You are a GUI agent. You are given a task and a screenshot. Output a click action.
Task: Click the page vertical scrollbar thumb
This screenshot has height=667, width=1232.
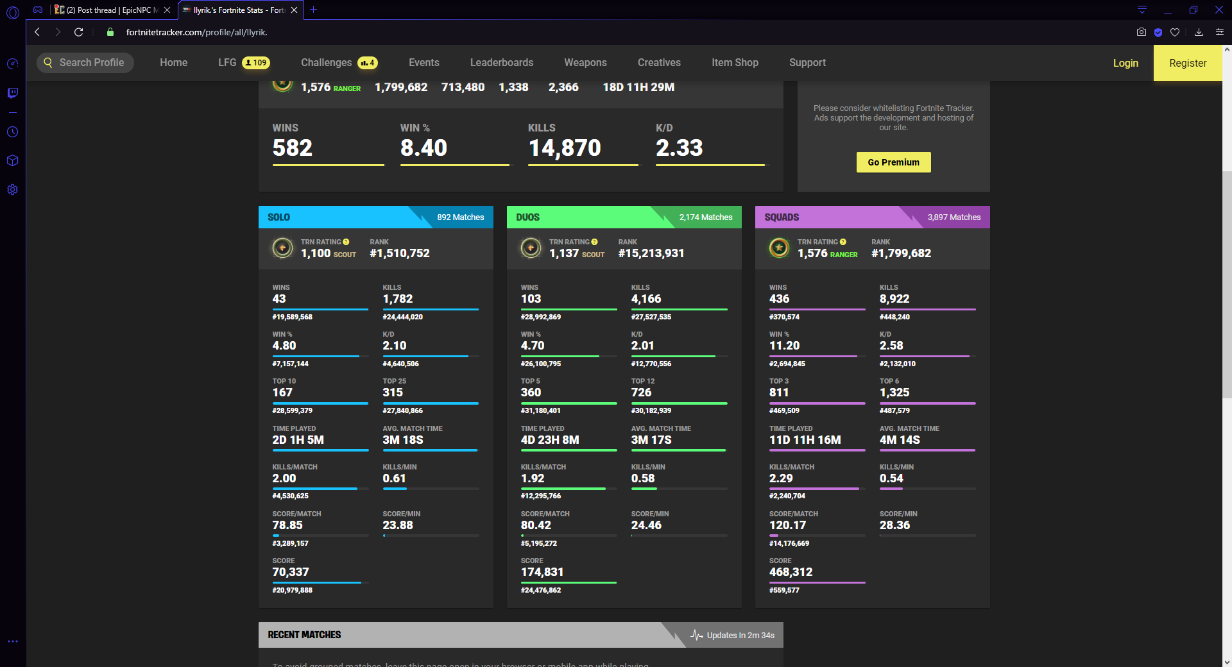[x=1227, y=284]
